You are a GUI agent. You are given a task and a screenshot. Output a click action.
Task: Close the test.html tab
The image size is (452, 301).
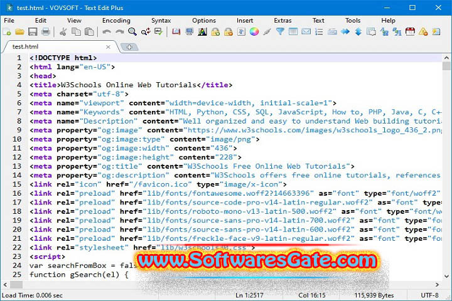[x=108, y=46]
